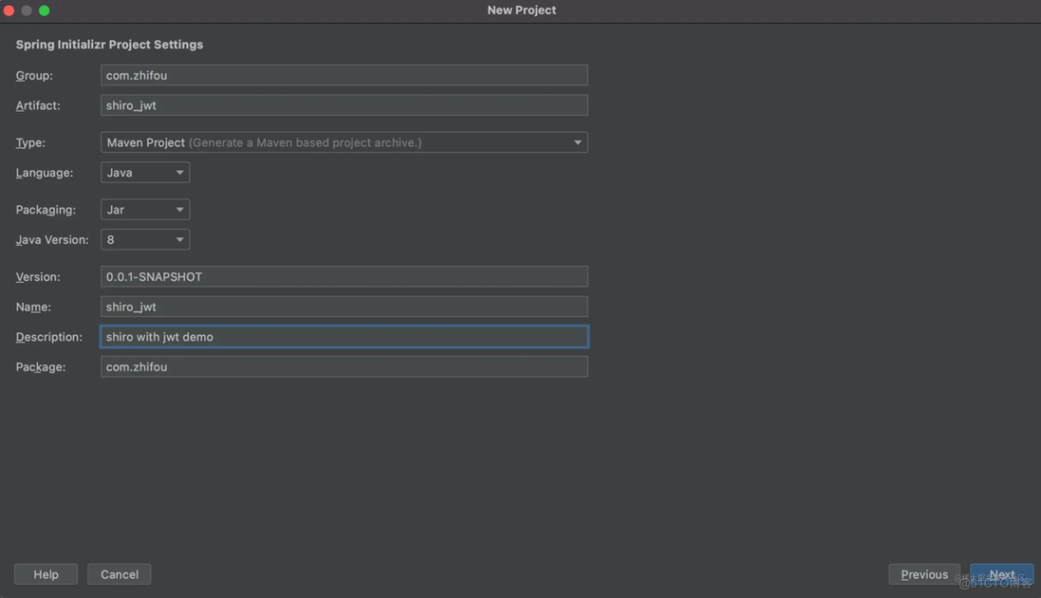This screenshot has height=598, width=1041.
Task: Open the Help dialog
Action: coord(46,573)
